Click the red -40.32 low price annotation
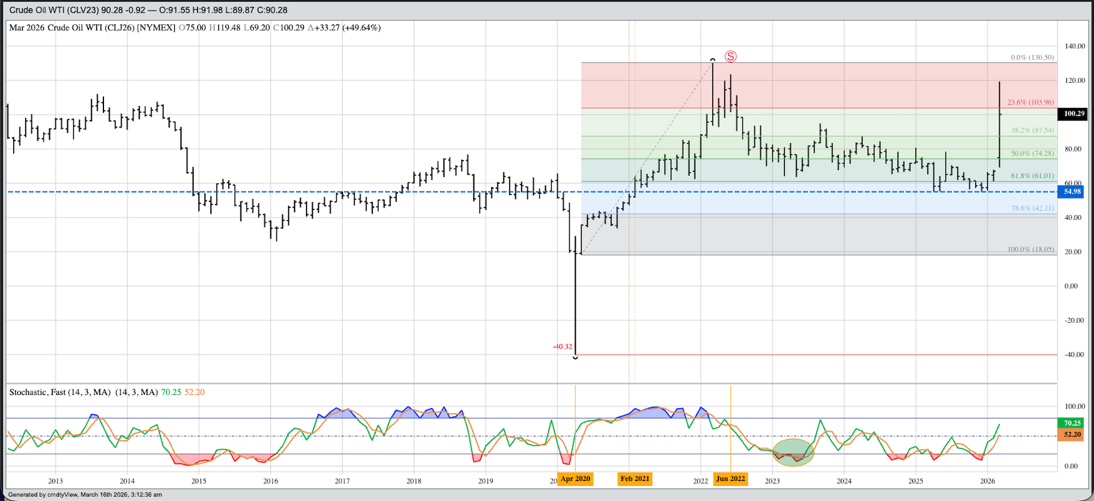Screen dimensions: 1094x501 [562, 347]
